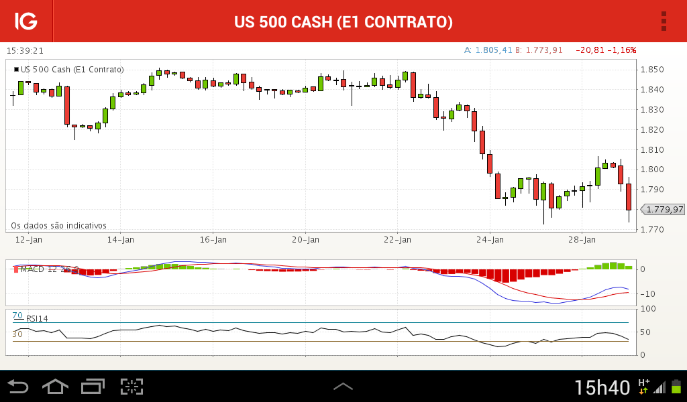
Task: Tap the Android back button
Action: (18, 387)
